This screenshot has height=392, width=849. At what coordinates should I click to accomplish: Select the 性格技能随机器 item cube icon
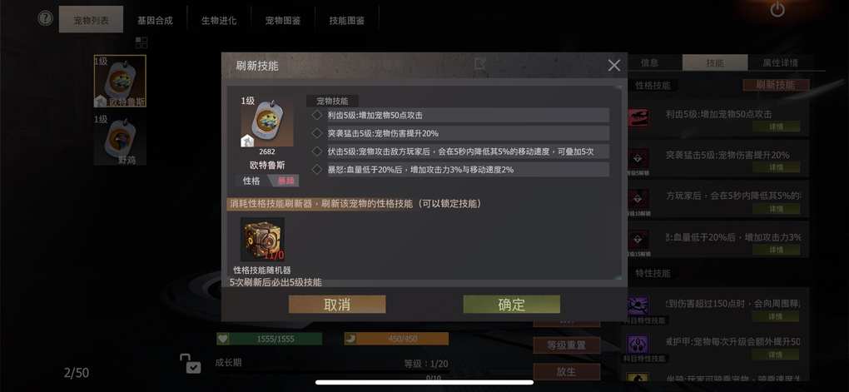(x=262, y=240)
